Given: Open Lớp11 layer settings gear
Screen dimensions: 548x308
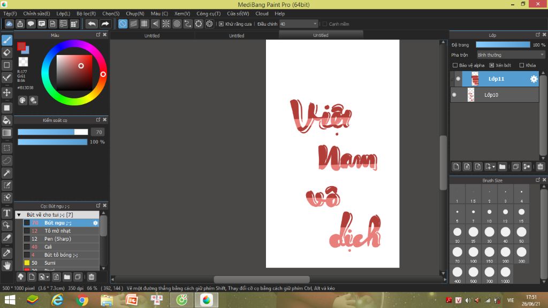Looking at the screenshot, I should [534, 79].
